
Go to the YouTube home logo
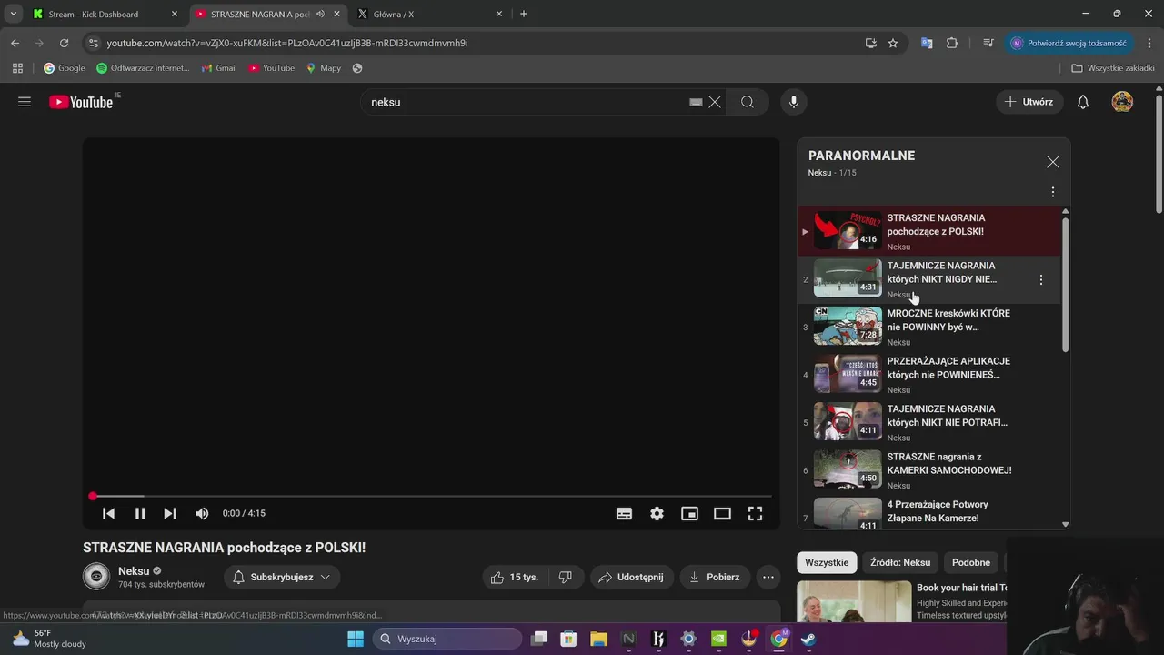81,102
